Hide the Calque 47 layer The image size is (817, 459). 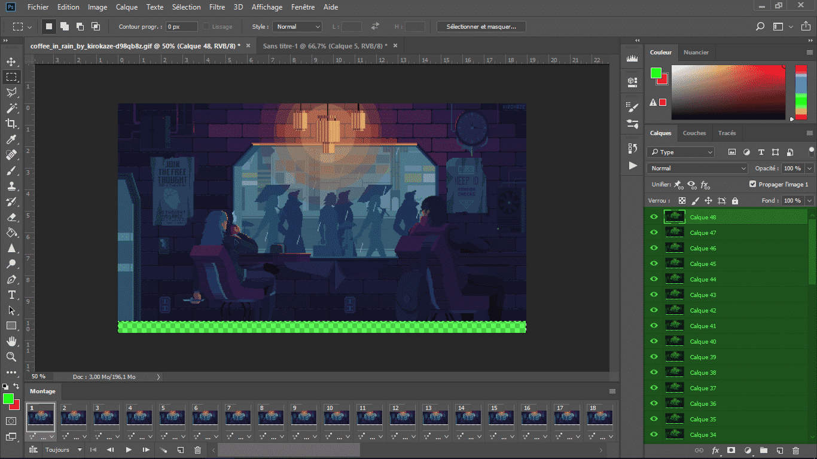click(x=654, y=232)
